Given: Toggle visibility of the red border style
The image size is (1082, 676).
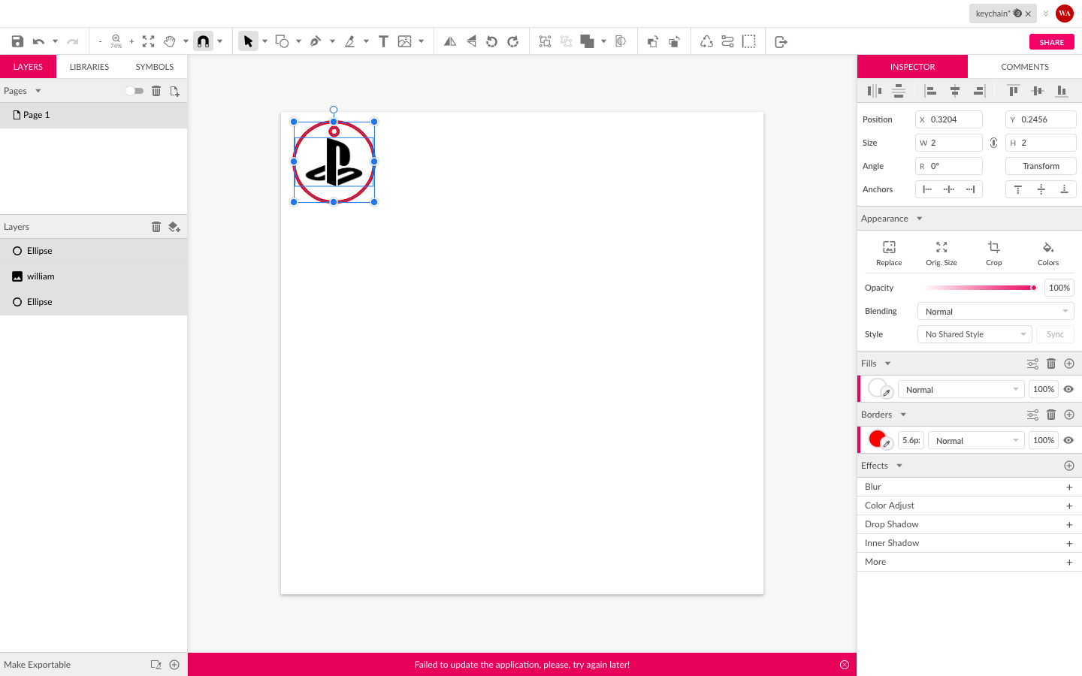Looking at the screenshot, I should (1068, 439).
